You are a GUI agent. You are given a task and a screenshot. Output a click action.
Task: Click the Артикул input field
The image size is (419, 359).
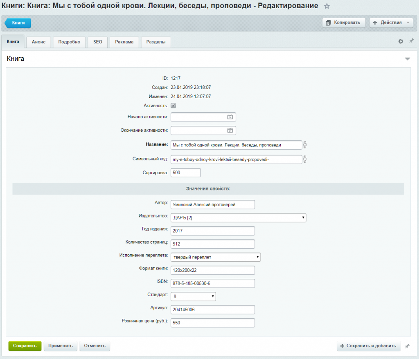coord(213,310)
